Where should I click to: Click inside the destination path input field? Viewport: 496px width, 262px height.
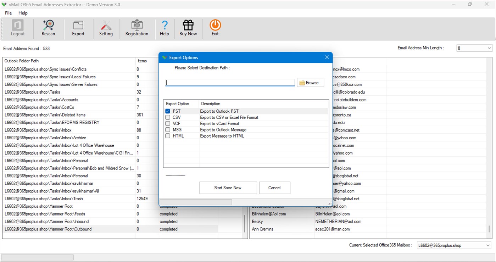229,82
